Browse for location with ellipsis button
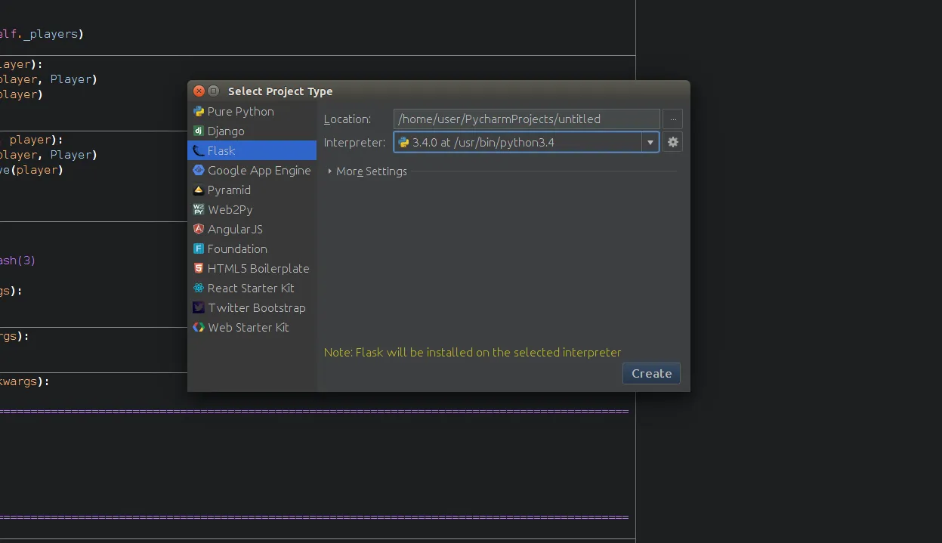 point(673,119)
